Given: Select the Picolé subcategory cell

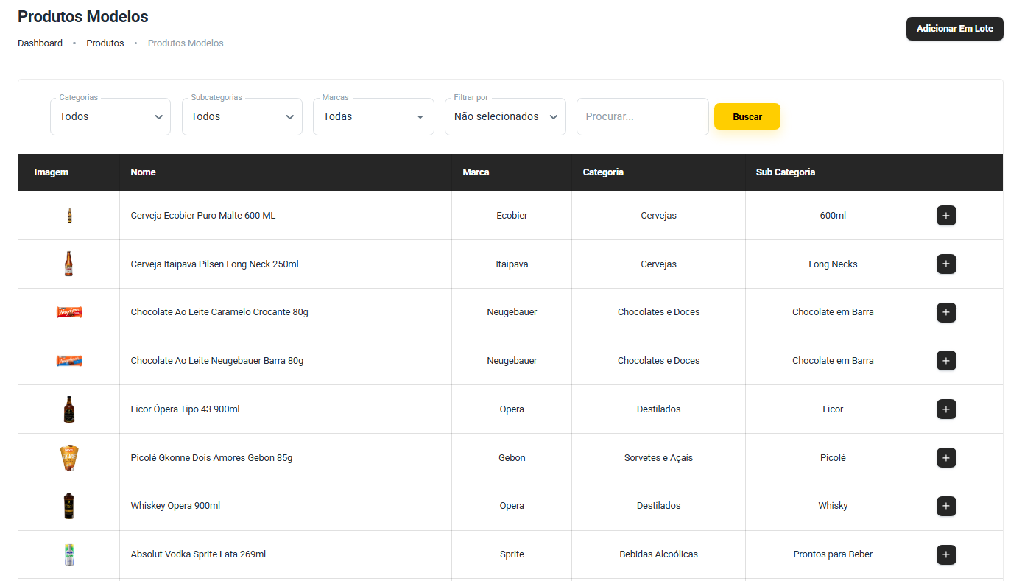Looking at the screenshot, I should pos(833,458).
